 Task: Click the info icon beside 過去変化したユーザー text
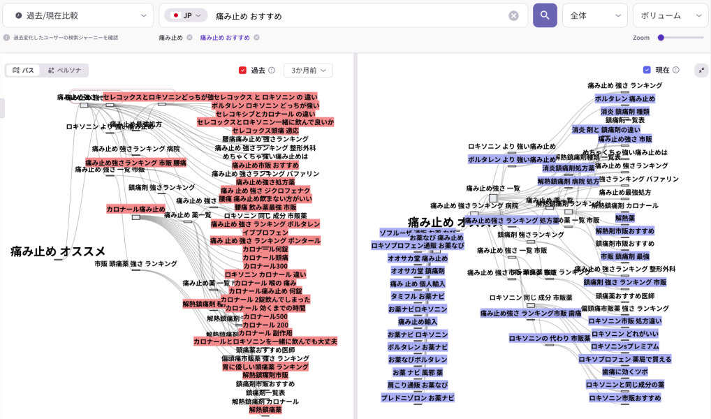pyautogui.click(x=6, y=38)
